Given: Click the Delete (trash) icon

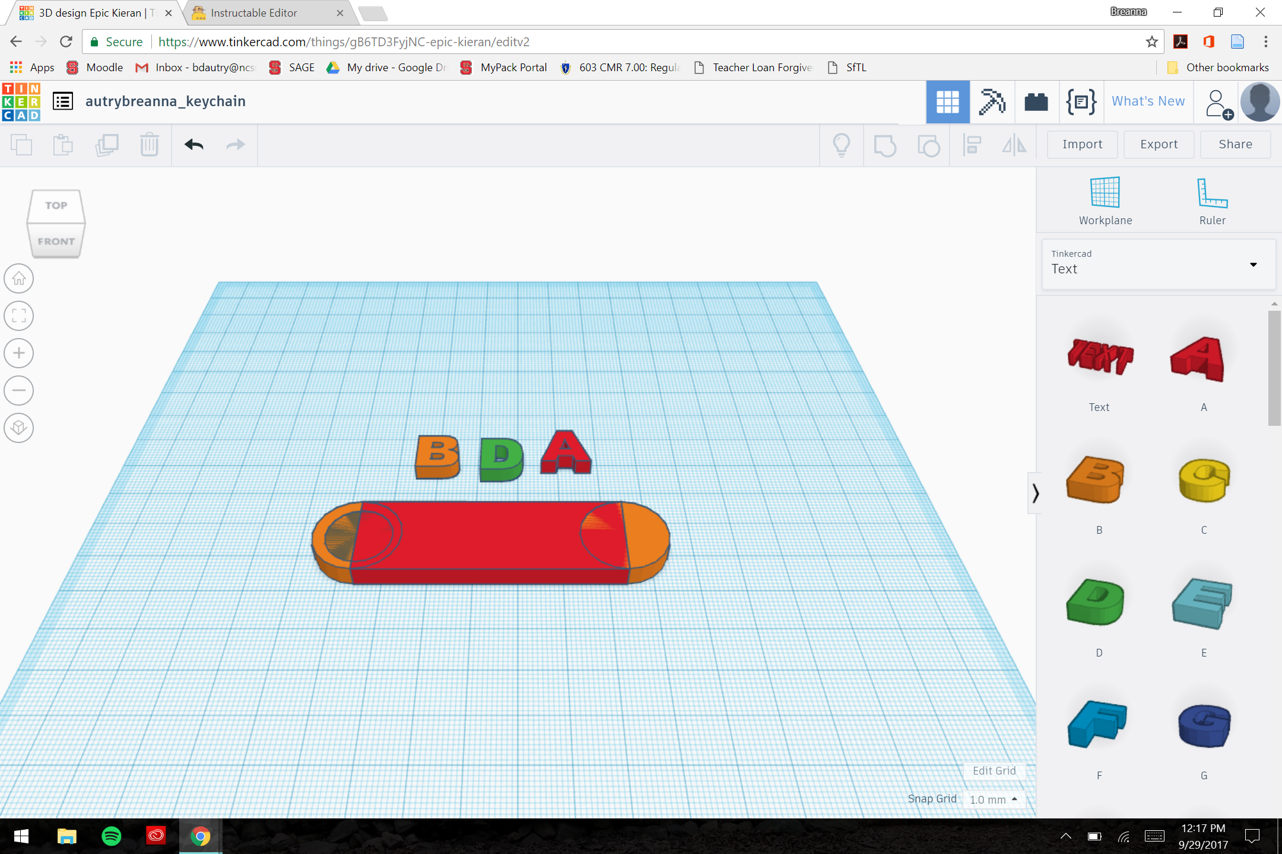Looking at the screenshot, I should [x=149, y=145].
